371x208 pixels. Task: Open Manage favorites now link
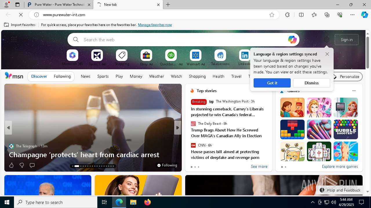click(155, 25)
